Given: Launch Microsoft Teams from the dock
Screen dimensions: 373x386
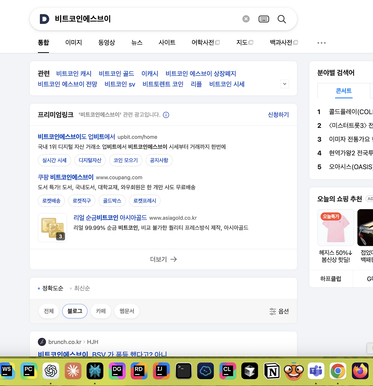Looking at the screenshot, I should (x=316, y=371).
